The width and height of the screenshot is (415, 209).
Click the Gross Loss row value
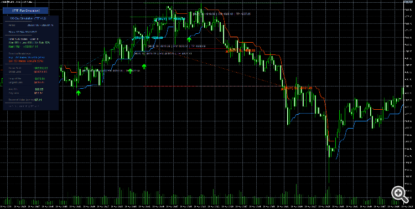pos(40,72)
